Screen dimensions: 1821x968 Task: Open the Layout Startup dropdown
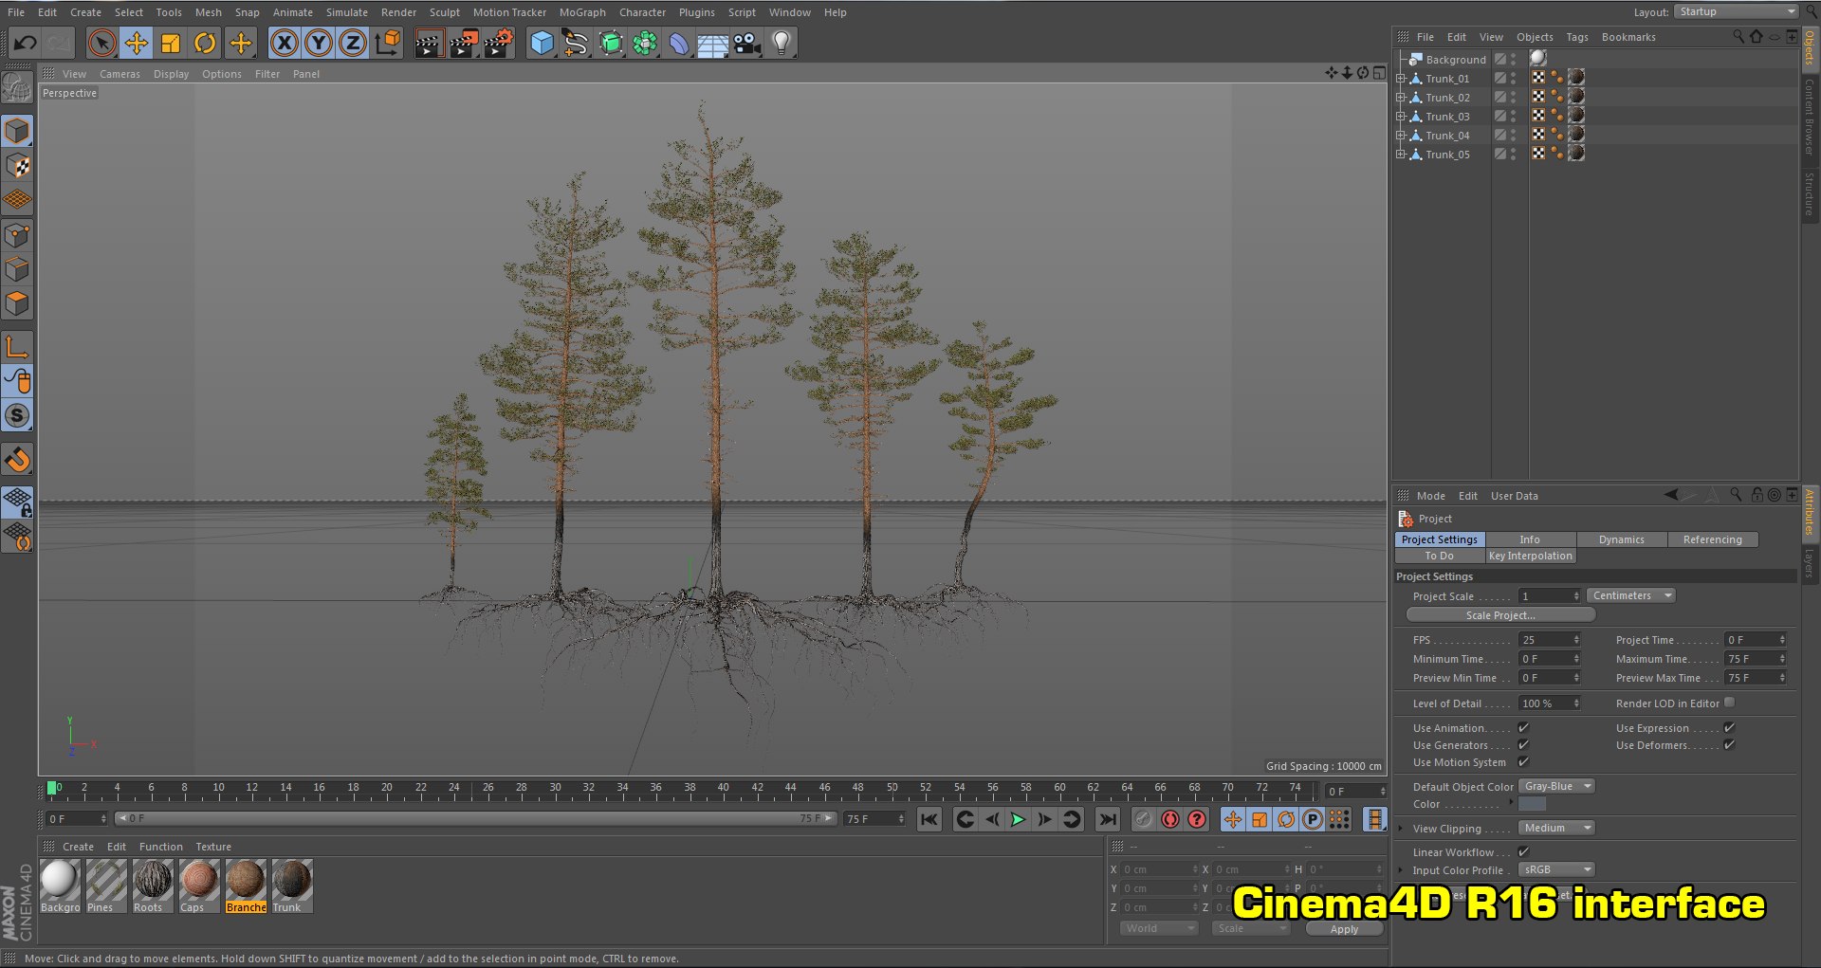pos(1736,11)
